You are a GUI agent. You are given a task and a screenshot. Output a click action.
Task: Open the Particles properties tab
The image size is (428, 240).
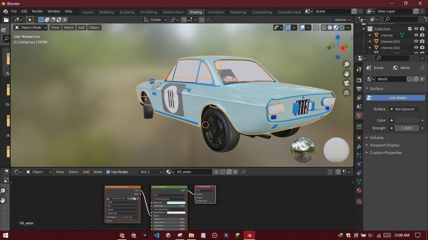(x=359, y=155)
